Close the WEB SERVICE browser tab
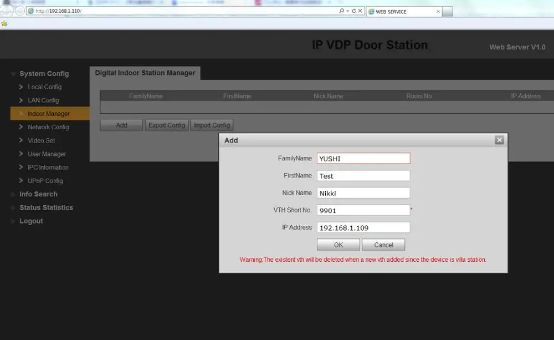This screenshot has height=340, width=554. click(438, 12)
